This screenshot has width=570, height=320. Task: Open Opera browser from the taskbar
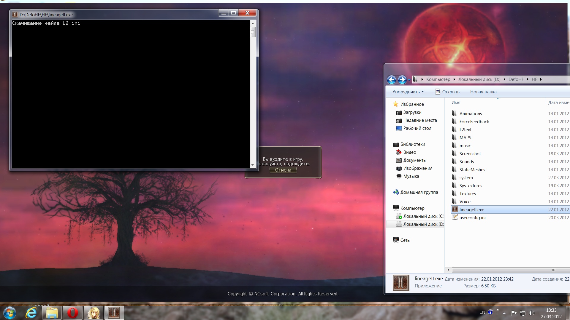(x=72, y=313)
